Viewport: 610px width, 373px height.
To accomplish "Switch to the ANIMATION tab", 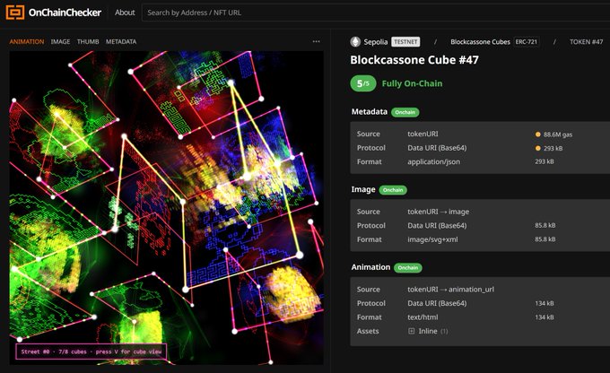I will tap(26, 41).
